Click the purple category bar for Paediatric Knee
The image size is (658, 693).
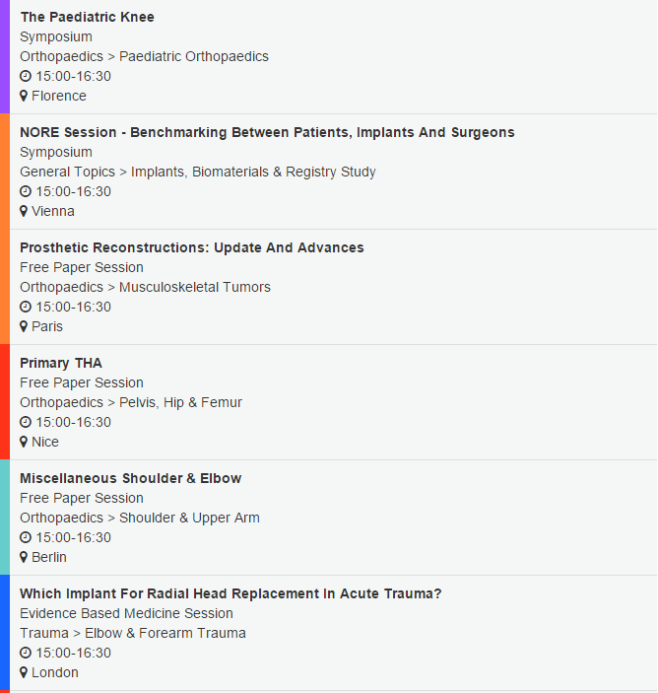tap(5, 56)
